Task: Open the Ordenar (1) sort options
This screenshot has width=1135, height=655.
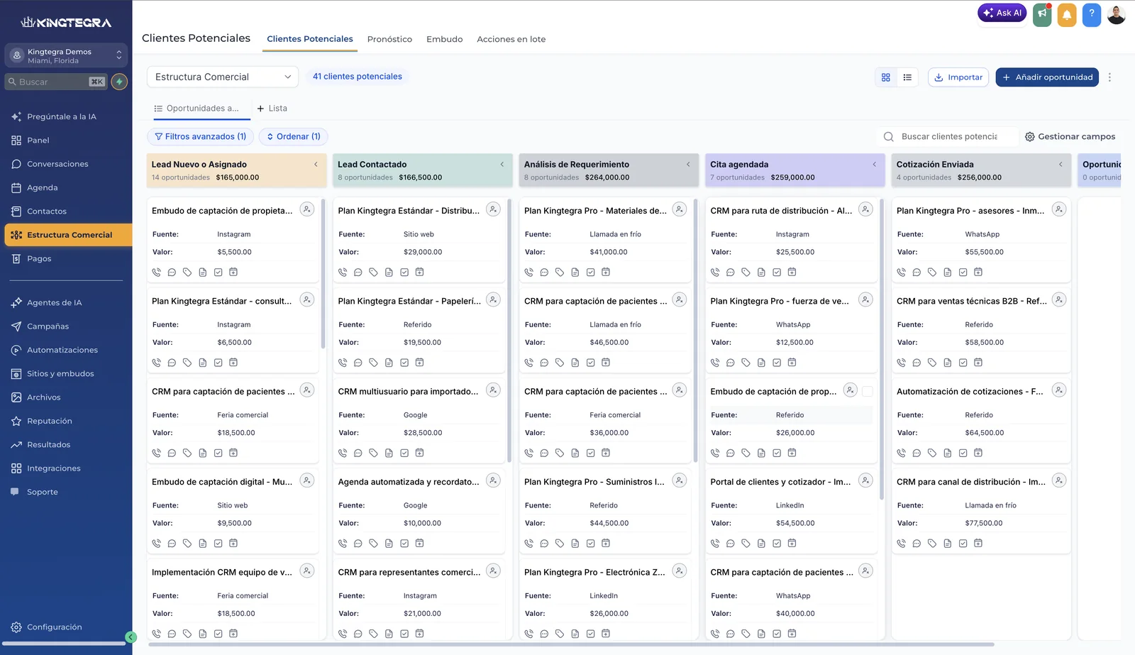Action: tap(293, 136)
